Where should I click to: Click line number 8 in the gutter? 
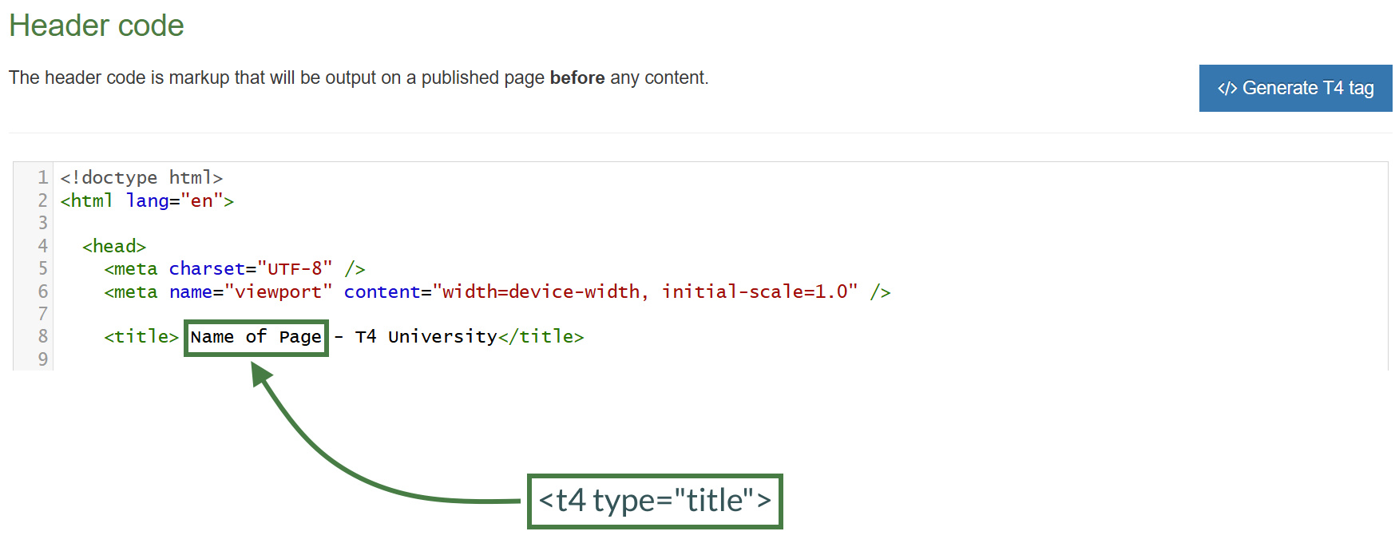(42, 336)
